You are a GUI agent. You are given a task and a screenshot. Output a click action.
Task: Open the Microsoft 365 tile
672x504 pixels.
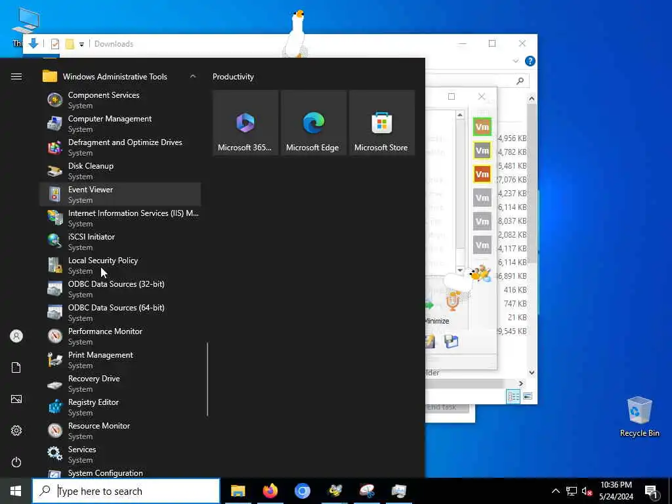[245, 123]
